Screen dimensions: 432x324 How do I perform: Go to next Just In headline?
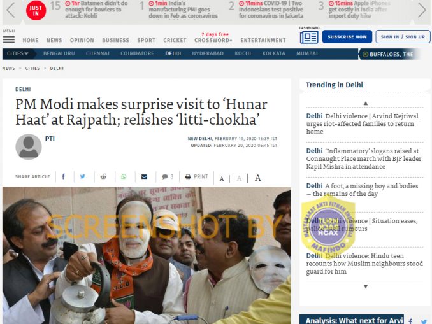click(x=422, y=10)
